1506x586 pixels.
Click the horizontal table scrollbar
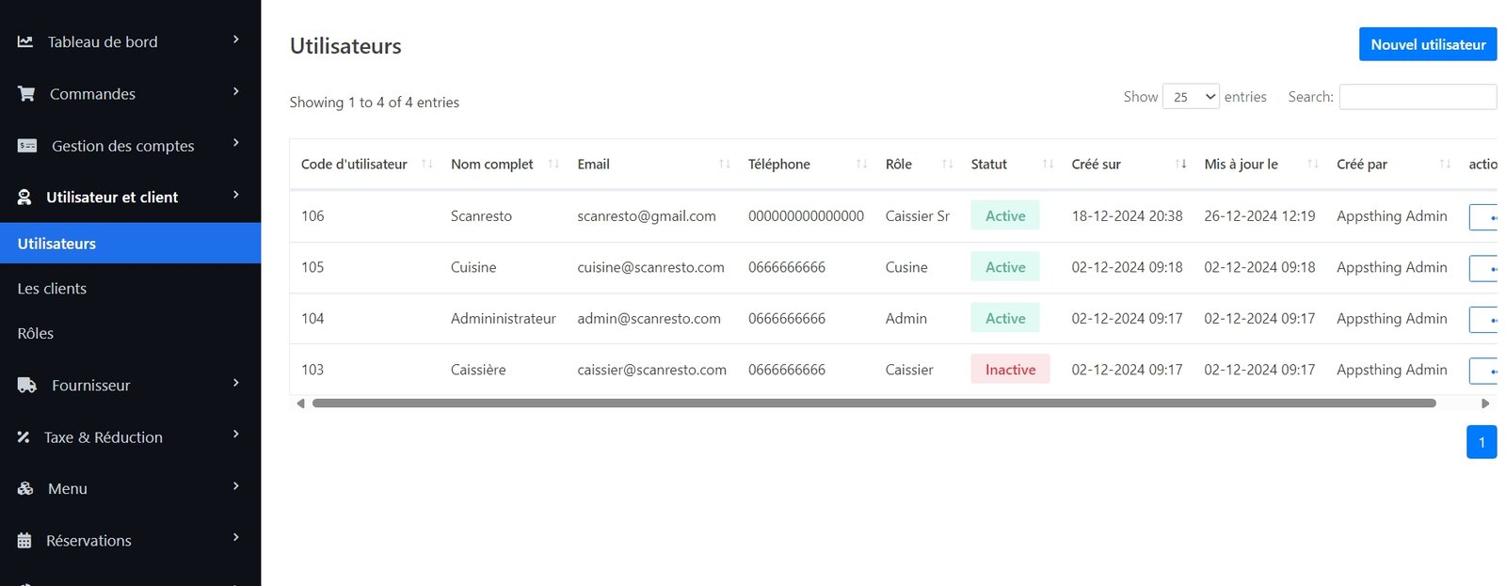coord(873,404)
